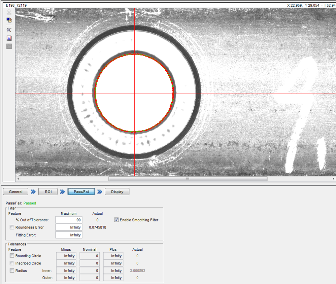Screen dimensions: 336x284
Task: Click the % Out of Tolerance maximum field
Action: 69,220
